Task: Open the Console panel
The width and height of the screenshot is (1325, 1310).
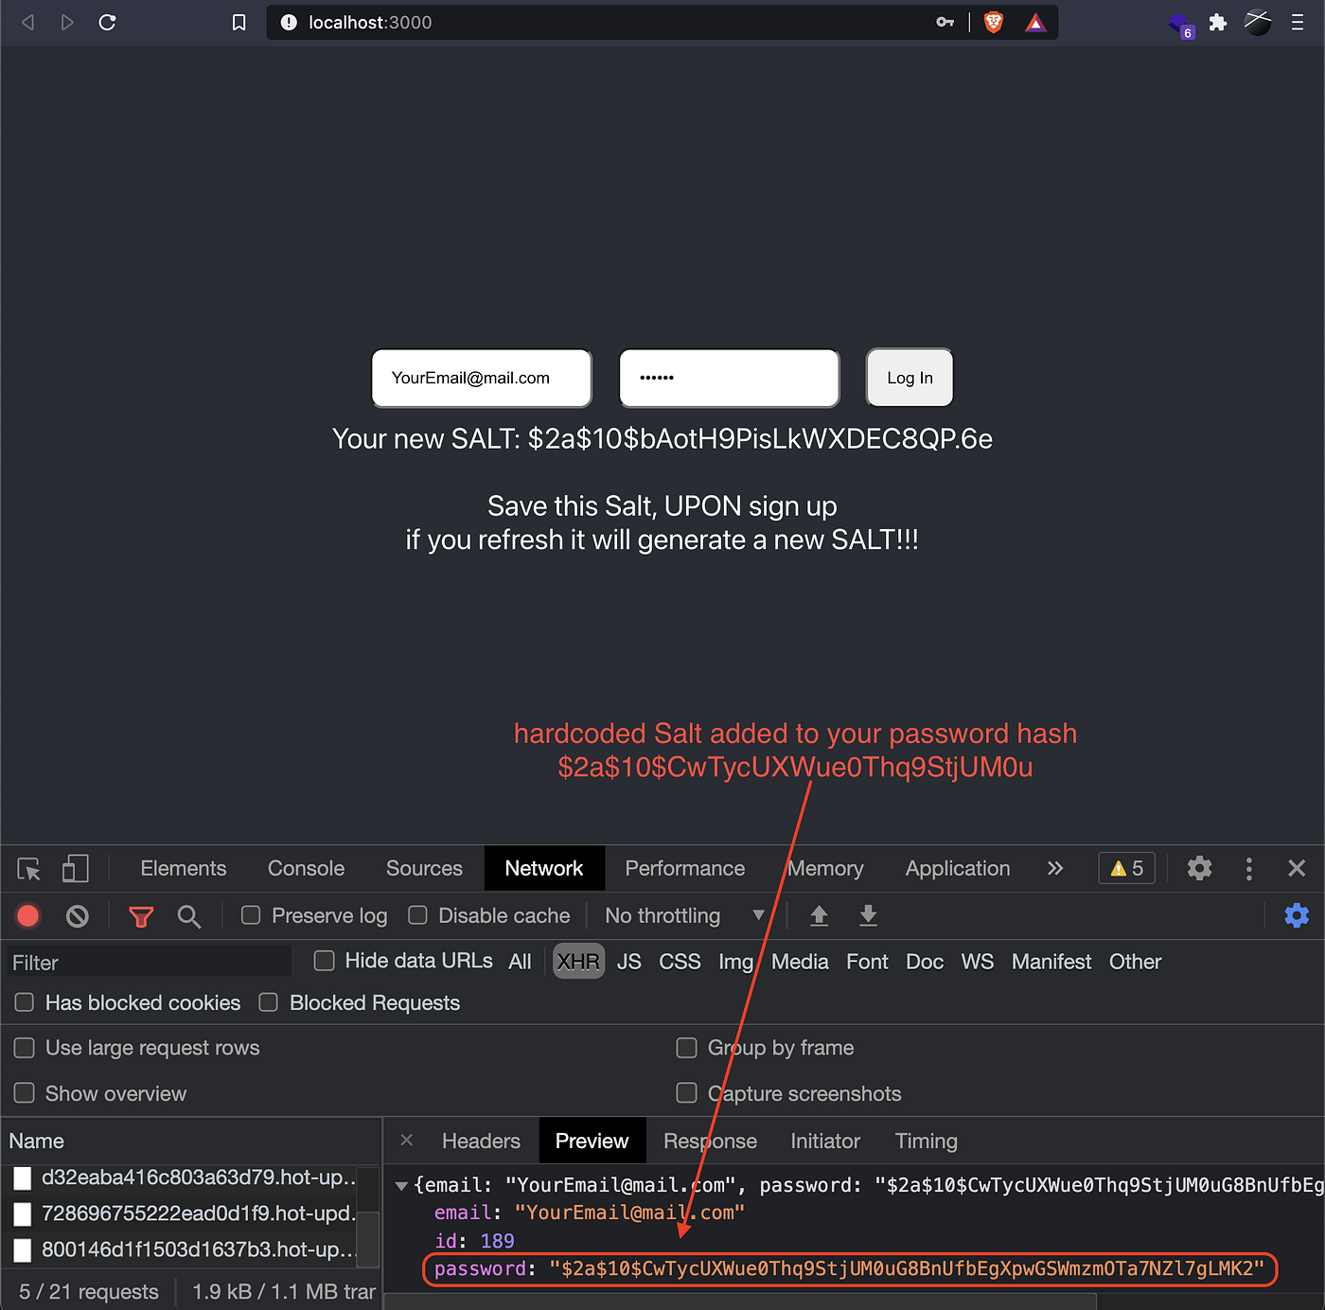Action: pos(305,868)
